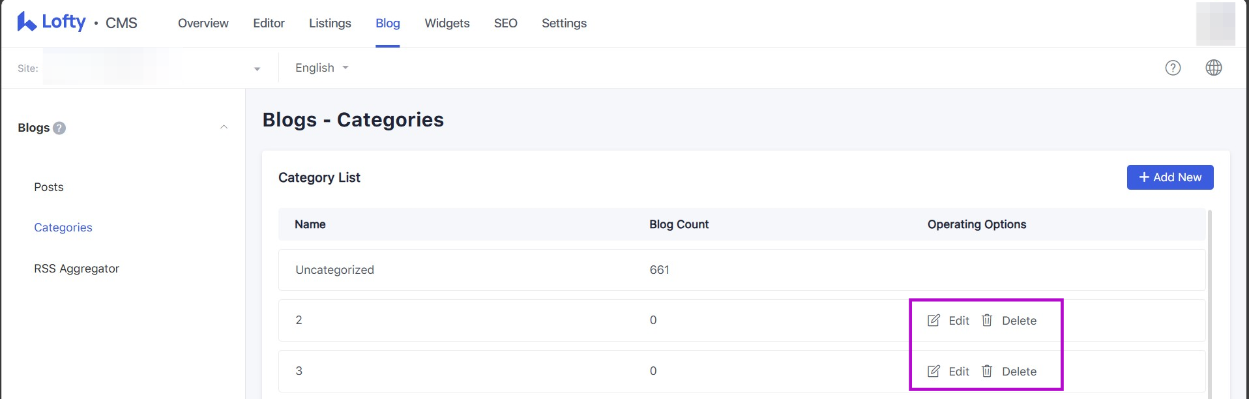Open the English language dropdown
The height and width of the screenshot is (399, 1249).
[321, 68]
